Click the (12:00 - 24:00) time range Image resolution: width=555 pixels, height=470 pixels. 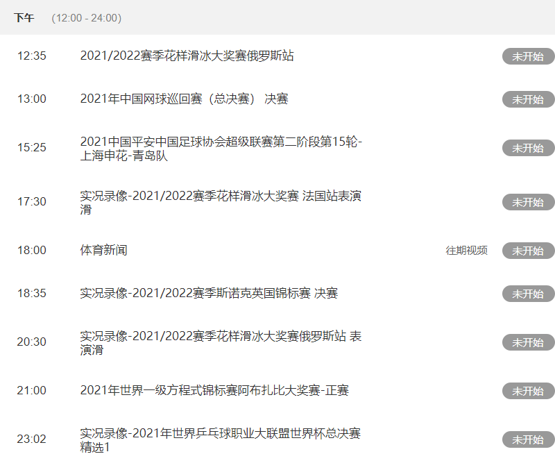click(86, 18)
